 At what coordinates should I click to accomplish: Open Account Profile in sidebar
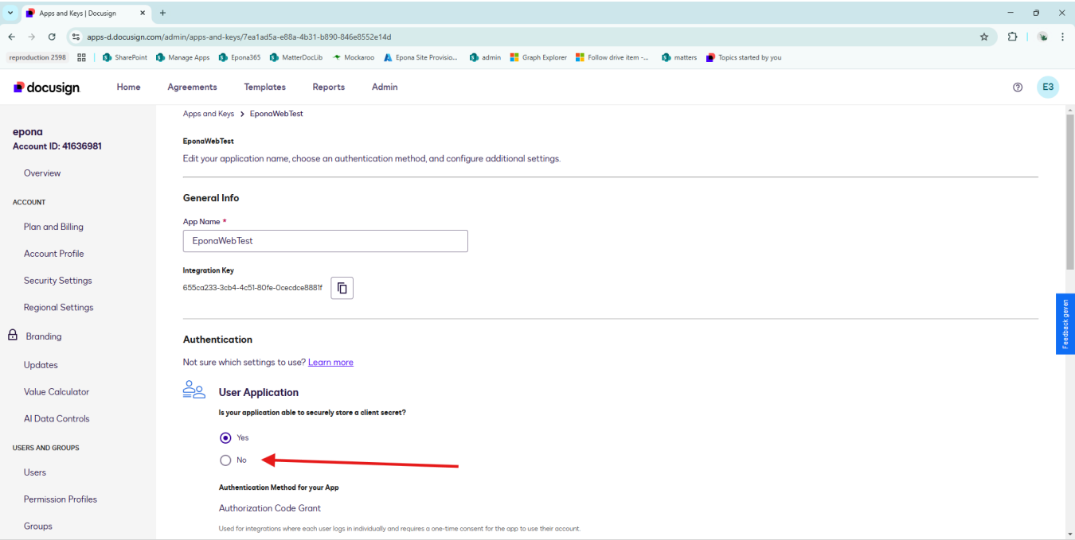53,254
